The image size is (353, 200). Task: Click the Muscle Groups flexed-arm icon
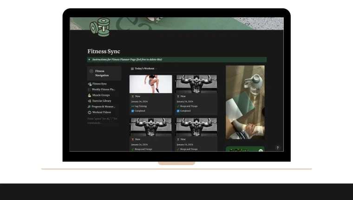(89, 95)
